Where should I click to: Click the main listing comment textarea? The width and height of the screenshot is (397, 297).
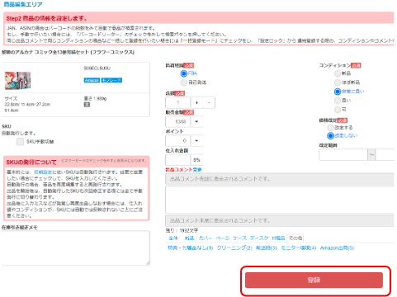(280, 200)
